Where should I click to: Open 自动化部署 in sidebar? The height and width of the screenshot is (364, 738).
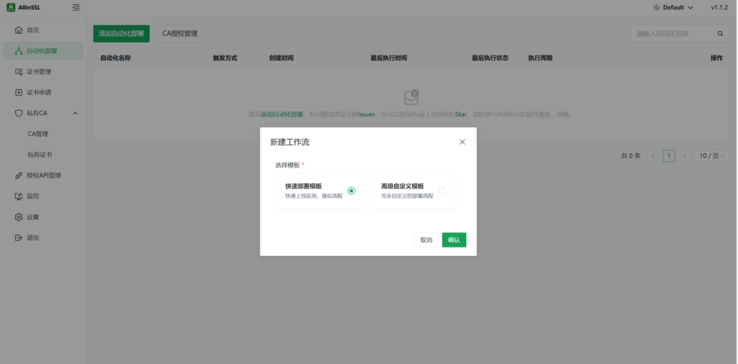click(x=43, y=51)
